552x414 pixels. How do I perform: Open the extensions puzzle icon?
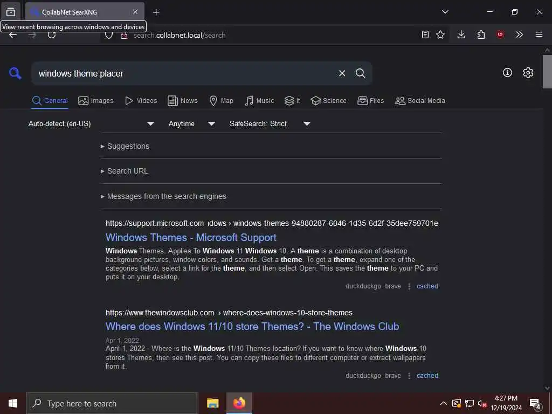481,34
